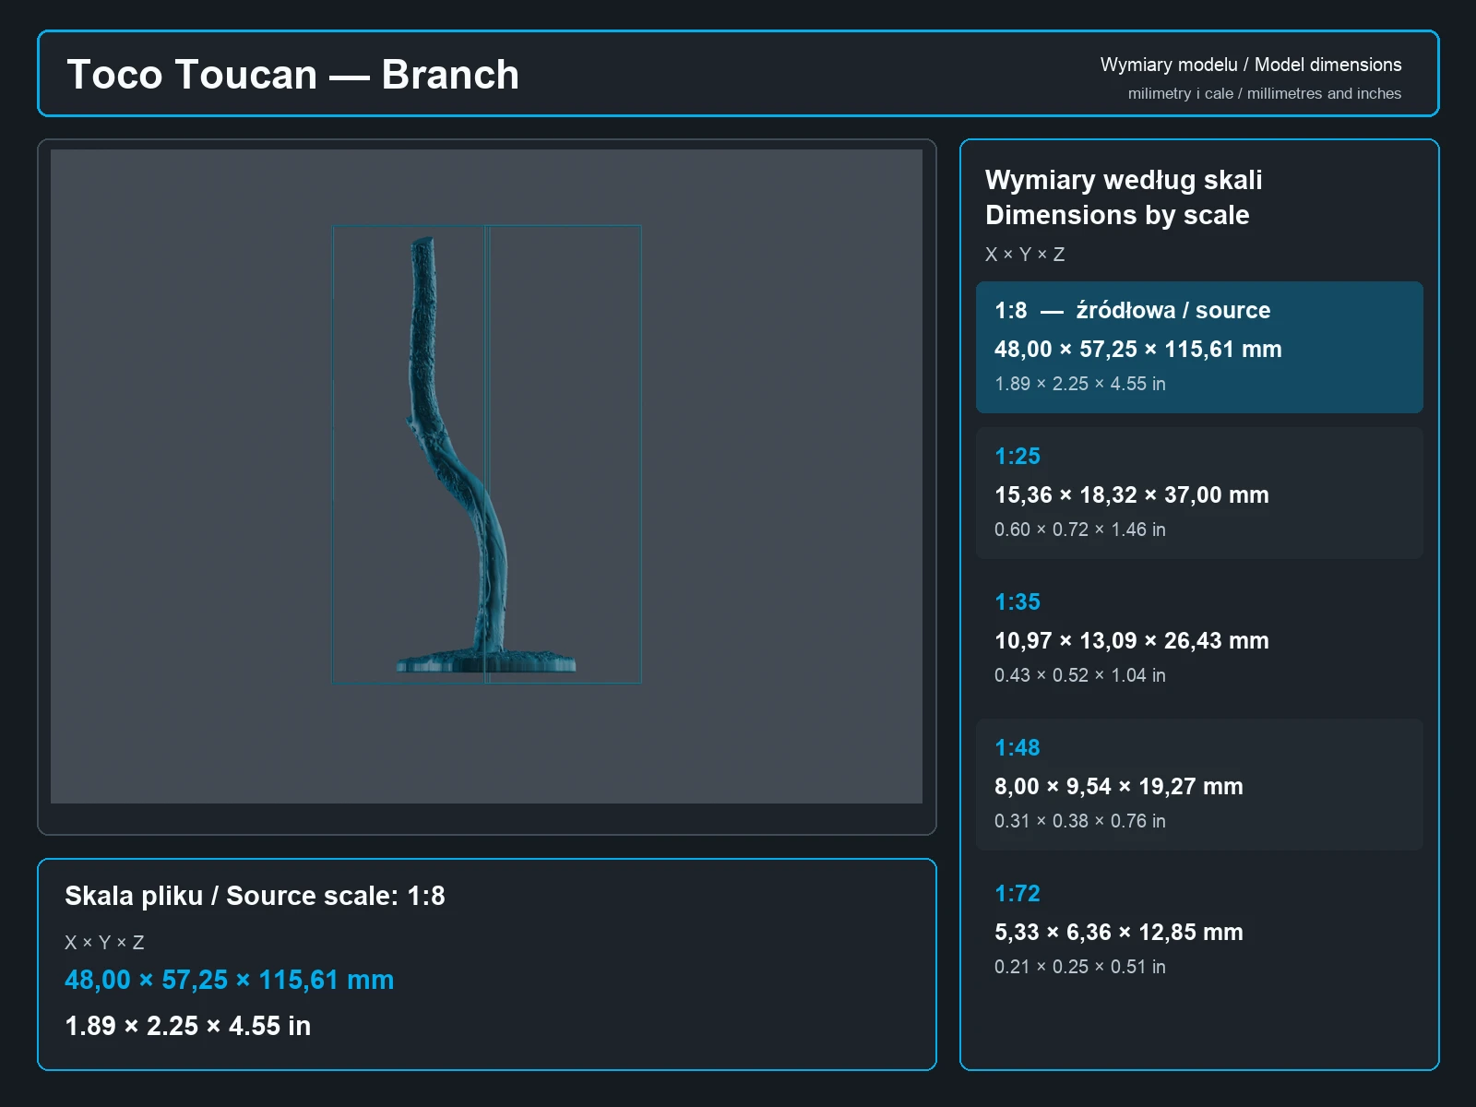Click '5,33 × 6,36 × 12,85 mm' value
Screen dimensions: 1476x1107
pyautogui.click(x=1118, y=933)
